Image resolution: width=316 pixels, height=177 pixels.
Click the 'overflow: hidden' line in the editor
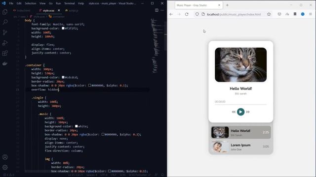(45, 89)
